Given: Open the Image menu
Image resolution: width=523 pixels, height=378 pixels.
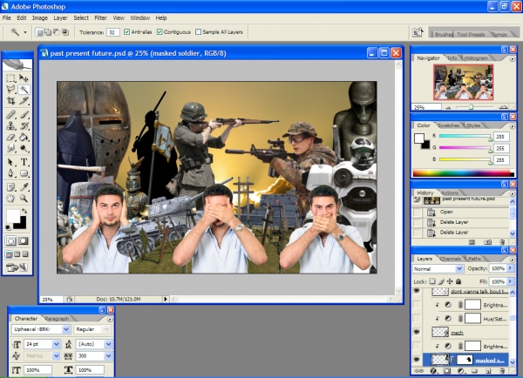Looking at the screenshot, I should pos(40,18).
